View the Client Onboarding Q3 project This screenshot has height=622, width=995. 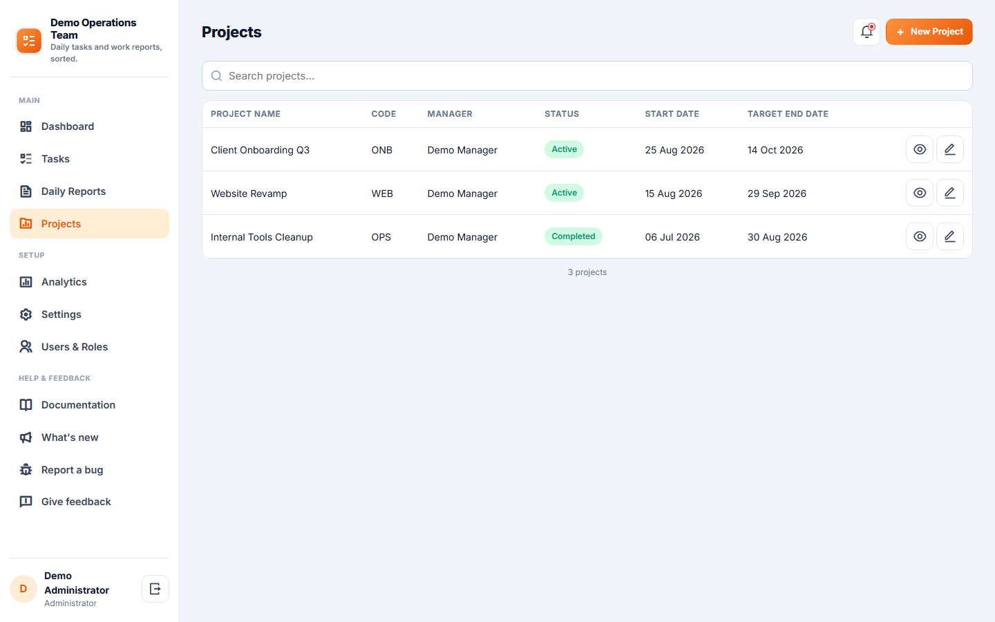click(920, 149)
